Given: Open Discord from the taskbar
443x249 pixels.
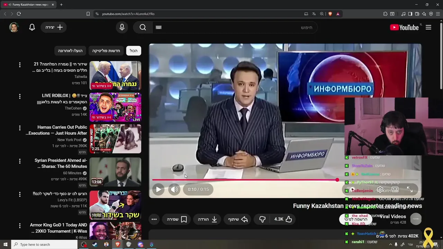Looking at the screenshot, I should point(140,245).
